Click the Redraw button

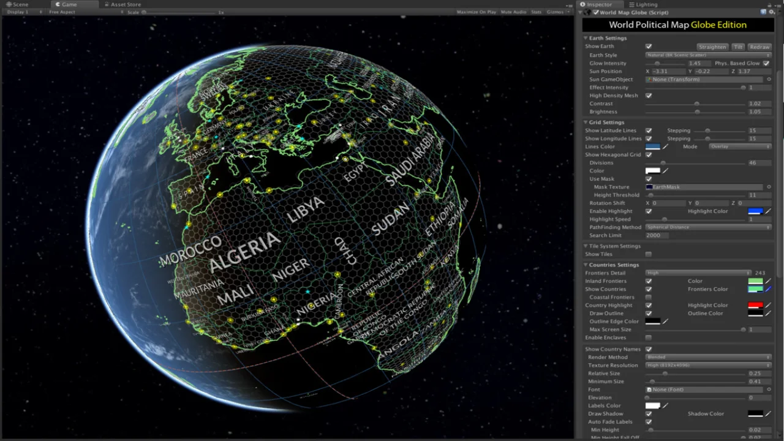759,47
